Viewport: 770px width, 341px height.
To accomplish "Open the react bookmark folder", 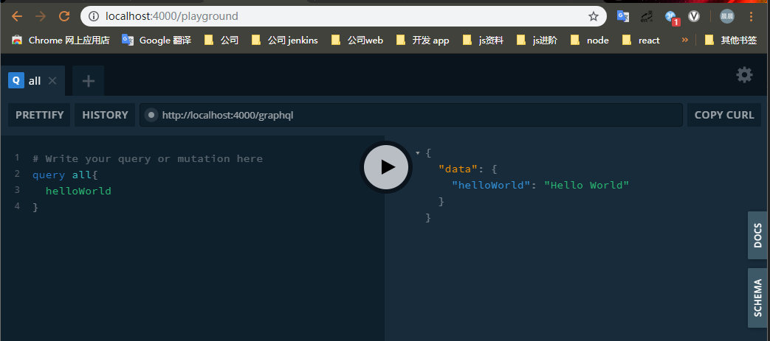I will (642, 41).
